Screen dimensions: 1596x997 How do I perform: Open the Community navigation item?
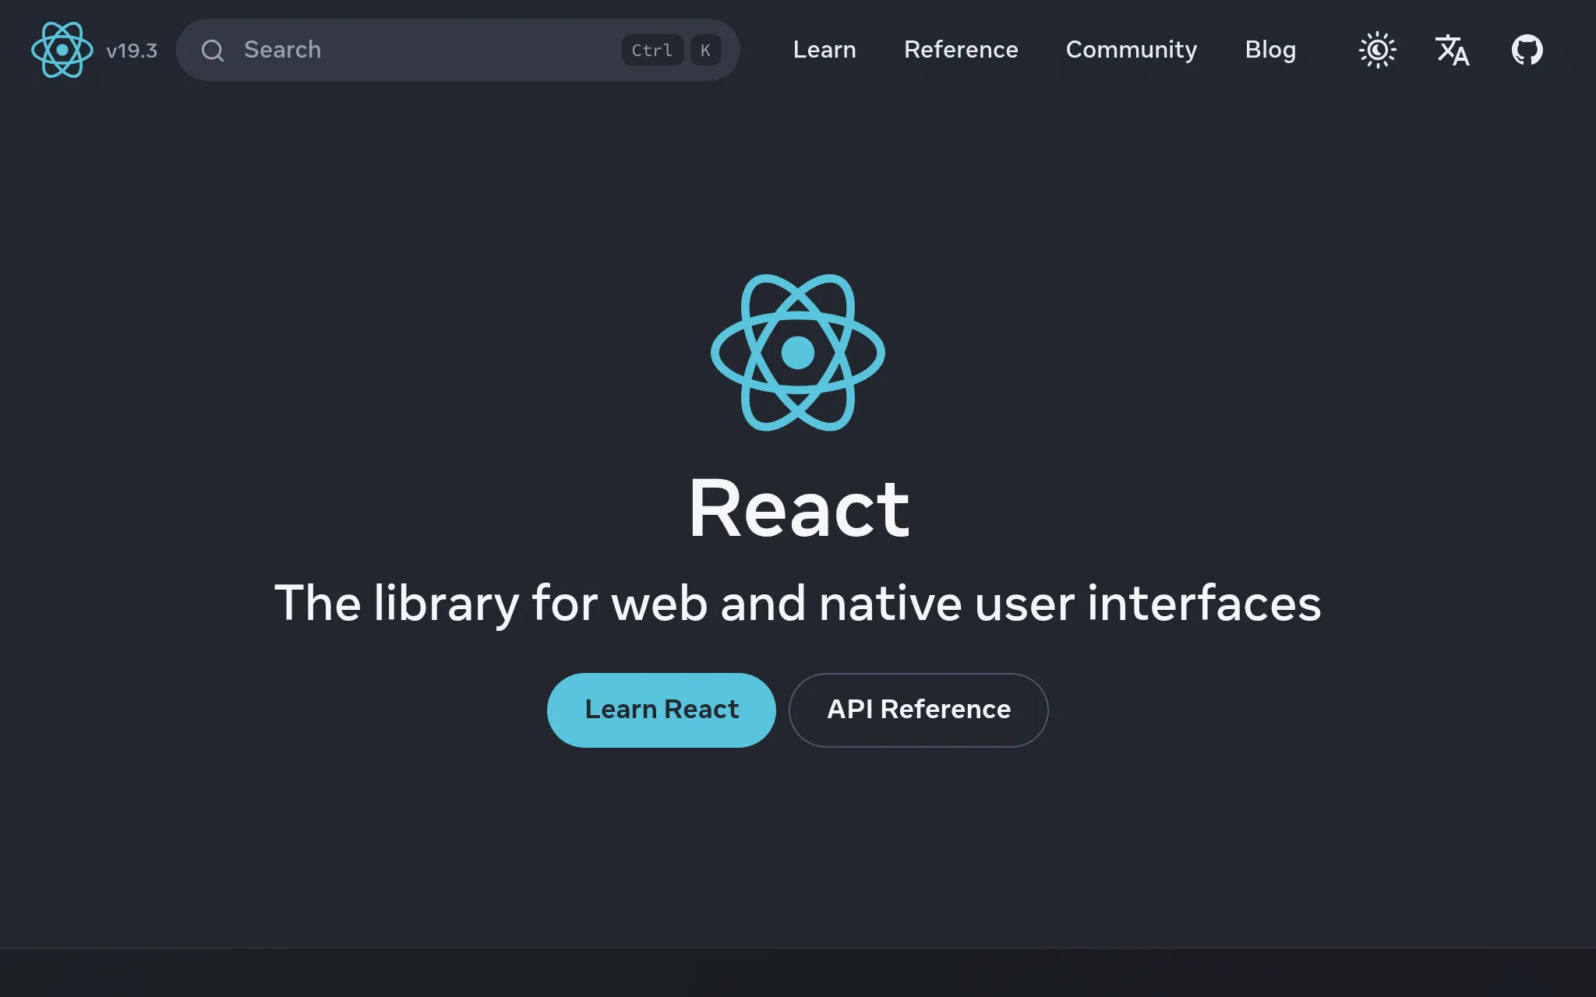(x=1132, y=50)
